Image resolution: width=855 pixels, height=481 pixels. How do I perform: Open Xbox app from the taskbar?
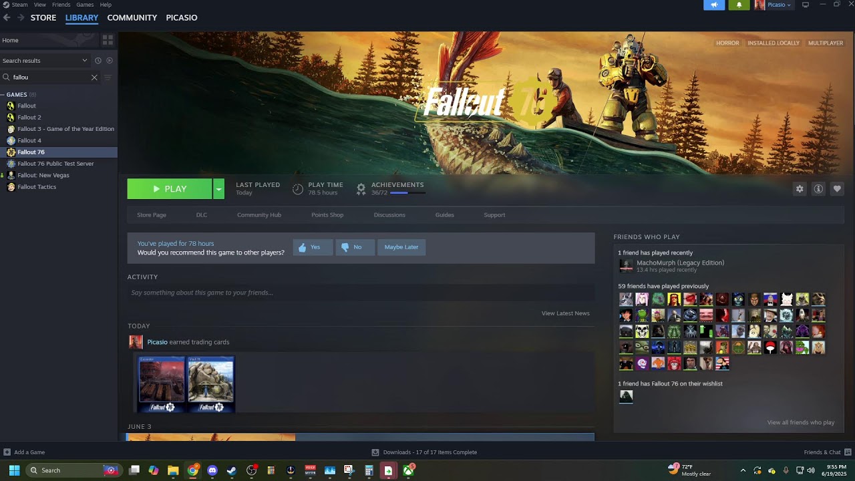[x=408, y=470]
